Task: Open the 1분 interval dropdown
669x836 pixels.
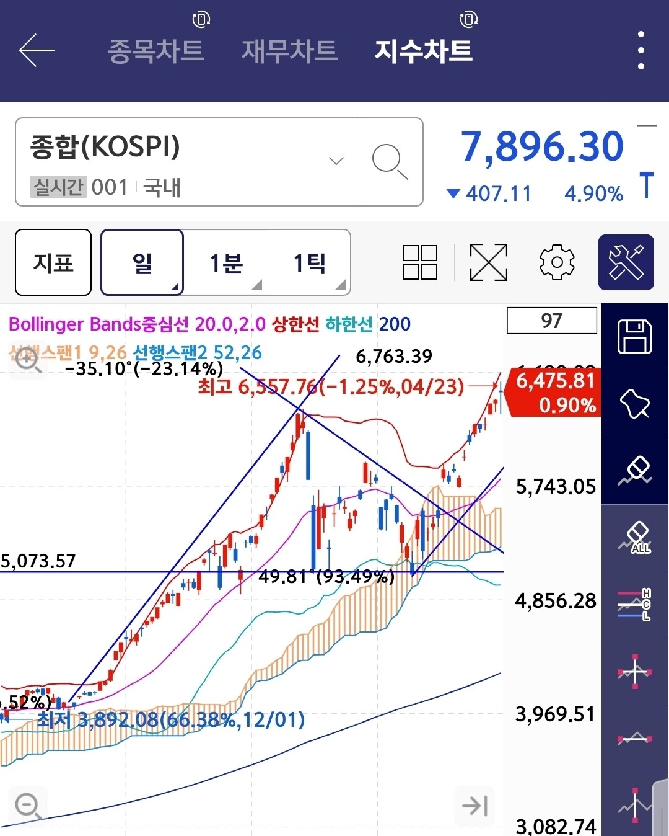Action: pyautogui.click(x=226, y=263)
